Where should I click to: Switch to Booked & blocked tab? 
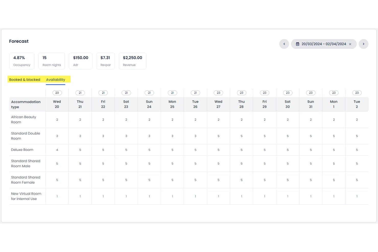(x=25, y=80)
